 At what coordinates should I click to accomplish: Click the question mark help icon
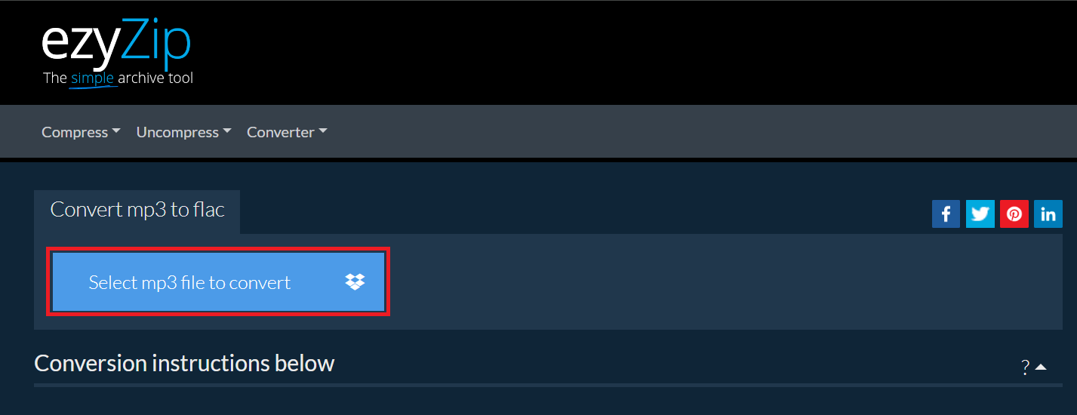tap(1025, 367)
